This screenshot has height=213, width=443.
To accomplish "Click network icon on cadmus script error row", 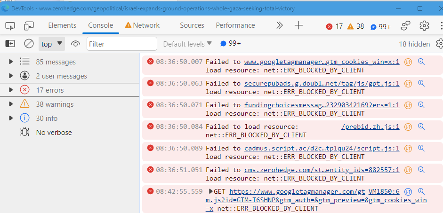I will point(408,149).
